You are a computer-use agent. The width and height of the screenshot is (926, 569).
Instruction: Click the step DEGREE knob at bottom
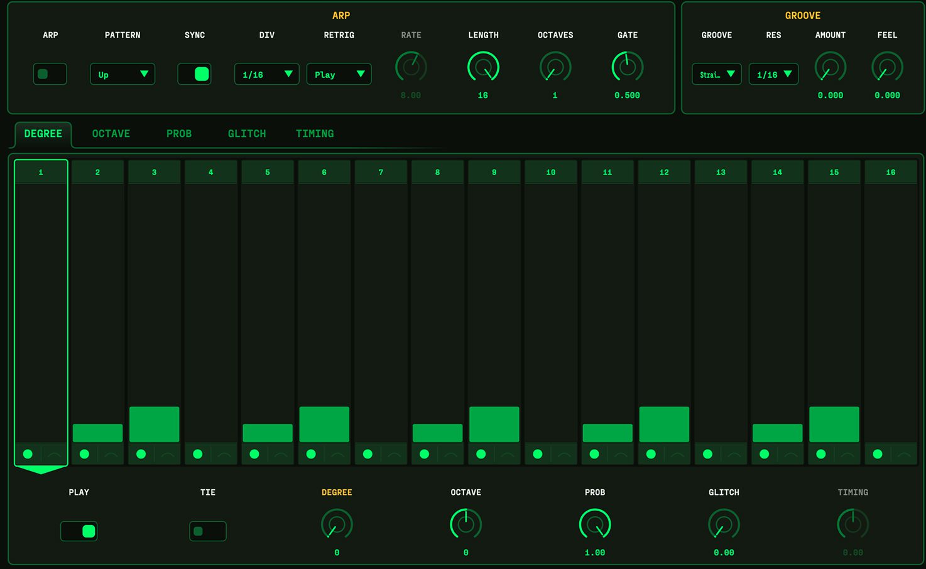pyautogui.click(x=337, y=524)
